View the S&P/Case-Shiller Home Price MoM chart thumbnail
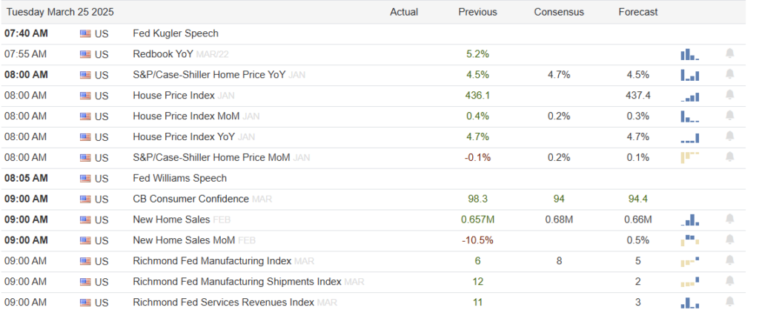Screen dimensions: 759x313 [690, 157]
